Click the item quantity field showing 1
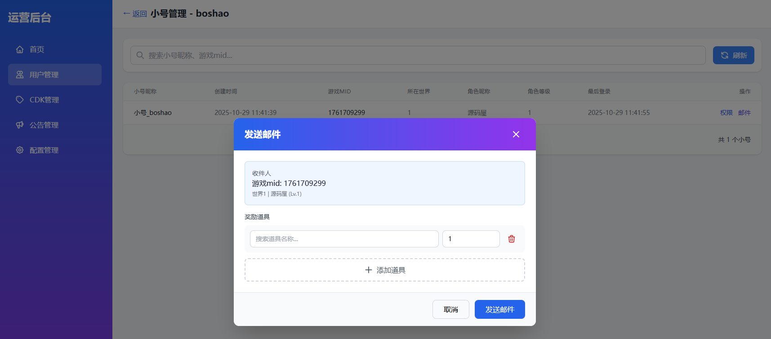The width and height of the screenshot is (771, 339). coord(471,239)
